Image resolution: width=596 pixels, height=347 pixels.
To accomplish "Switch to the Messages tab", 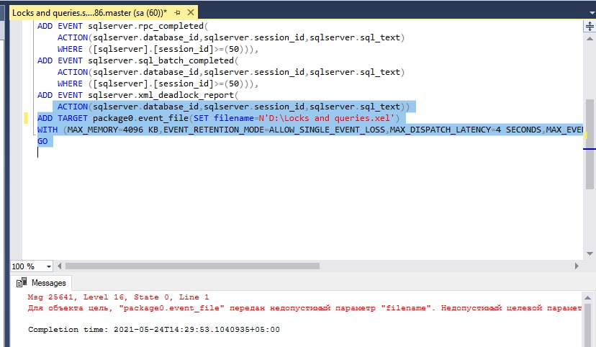I will tap(41, 283).
